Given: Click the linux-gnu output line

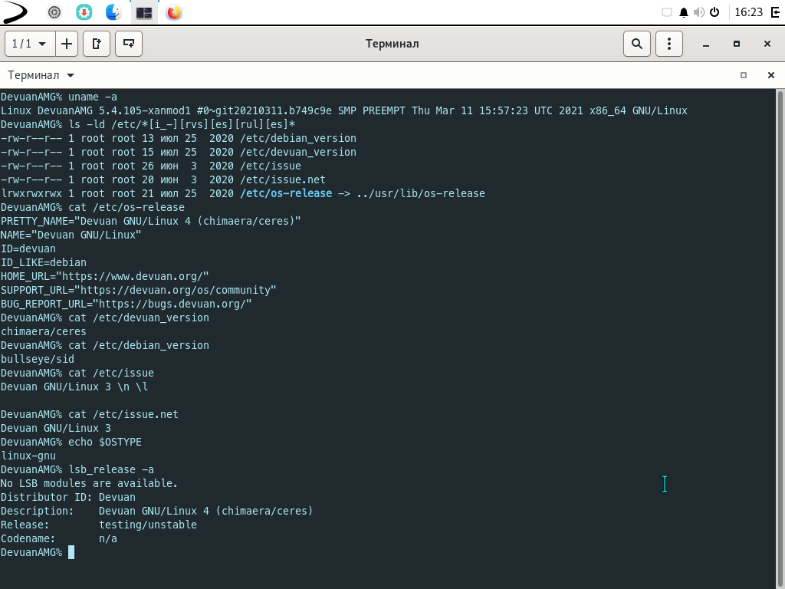Looking at the screenshot, I should point(28,456).
